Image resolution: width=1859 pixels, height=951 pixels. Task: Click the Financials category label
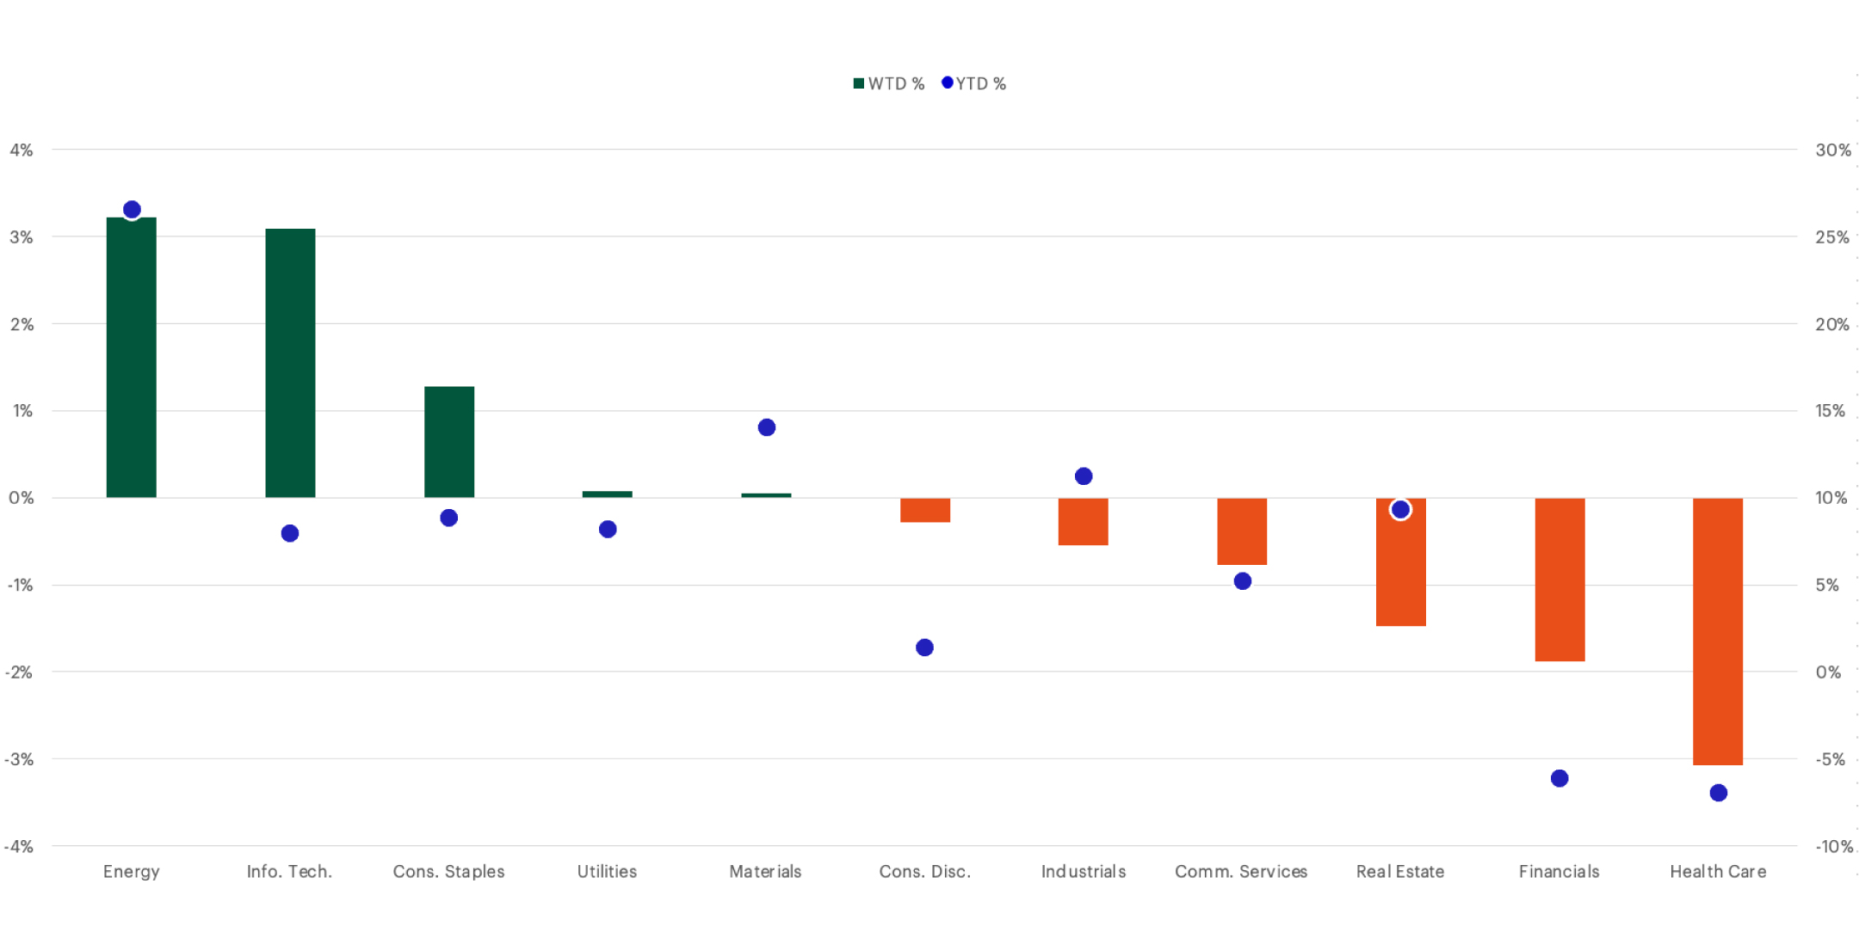pos(1559,871)
